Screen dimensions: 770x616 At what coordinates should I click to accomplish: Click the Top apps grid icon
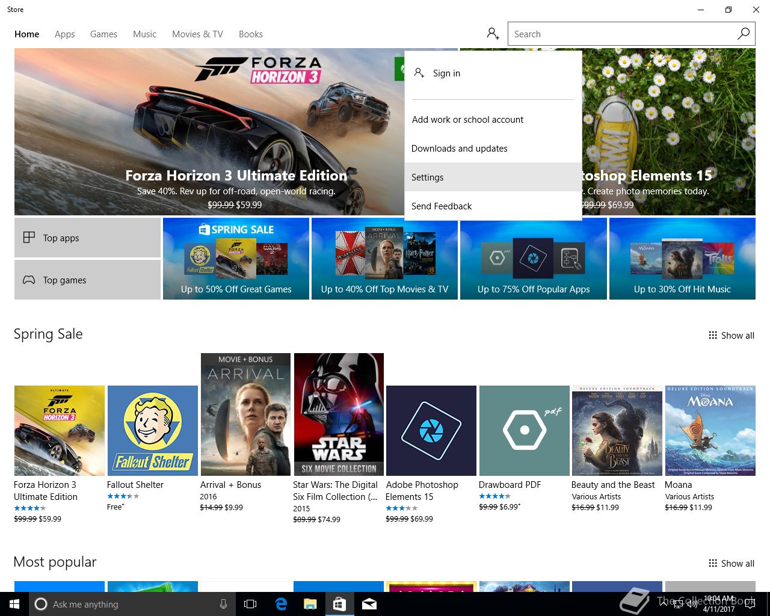(29, 237)
